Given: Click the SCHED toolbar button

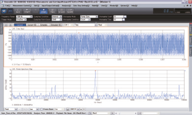Looking at the screenshot, I should click(62, 11).
